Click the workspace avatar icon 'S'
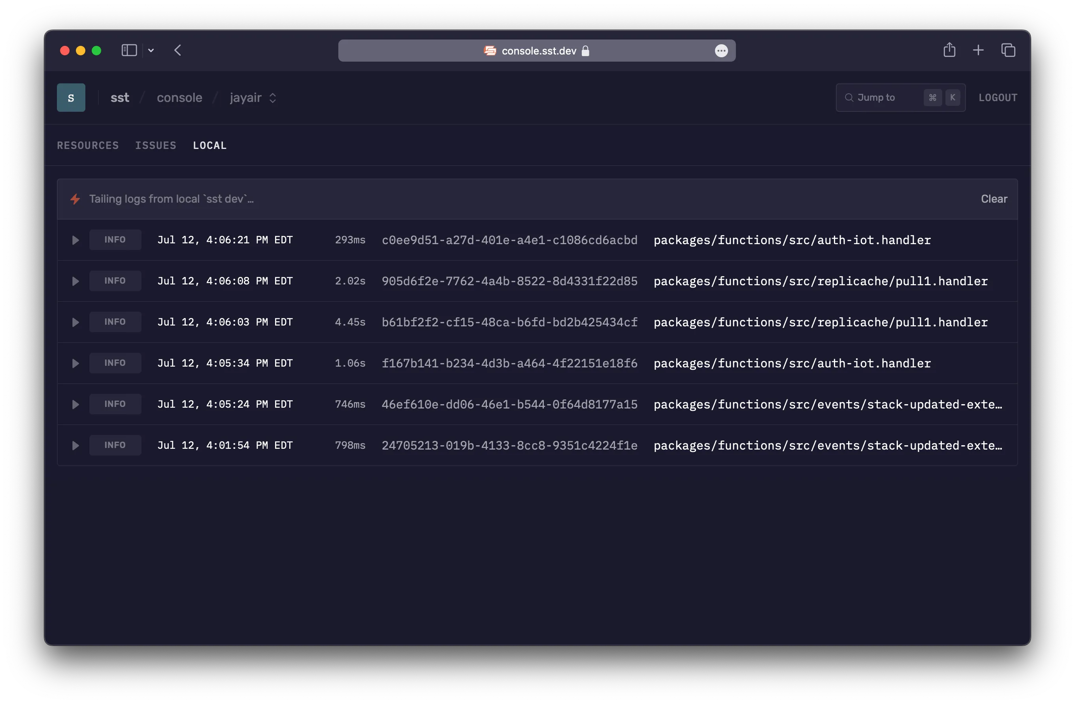Image resolution: width=1075 pixels, height=704 pixels. pyautogui.click(x=71, y=98)
